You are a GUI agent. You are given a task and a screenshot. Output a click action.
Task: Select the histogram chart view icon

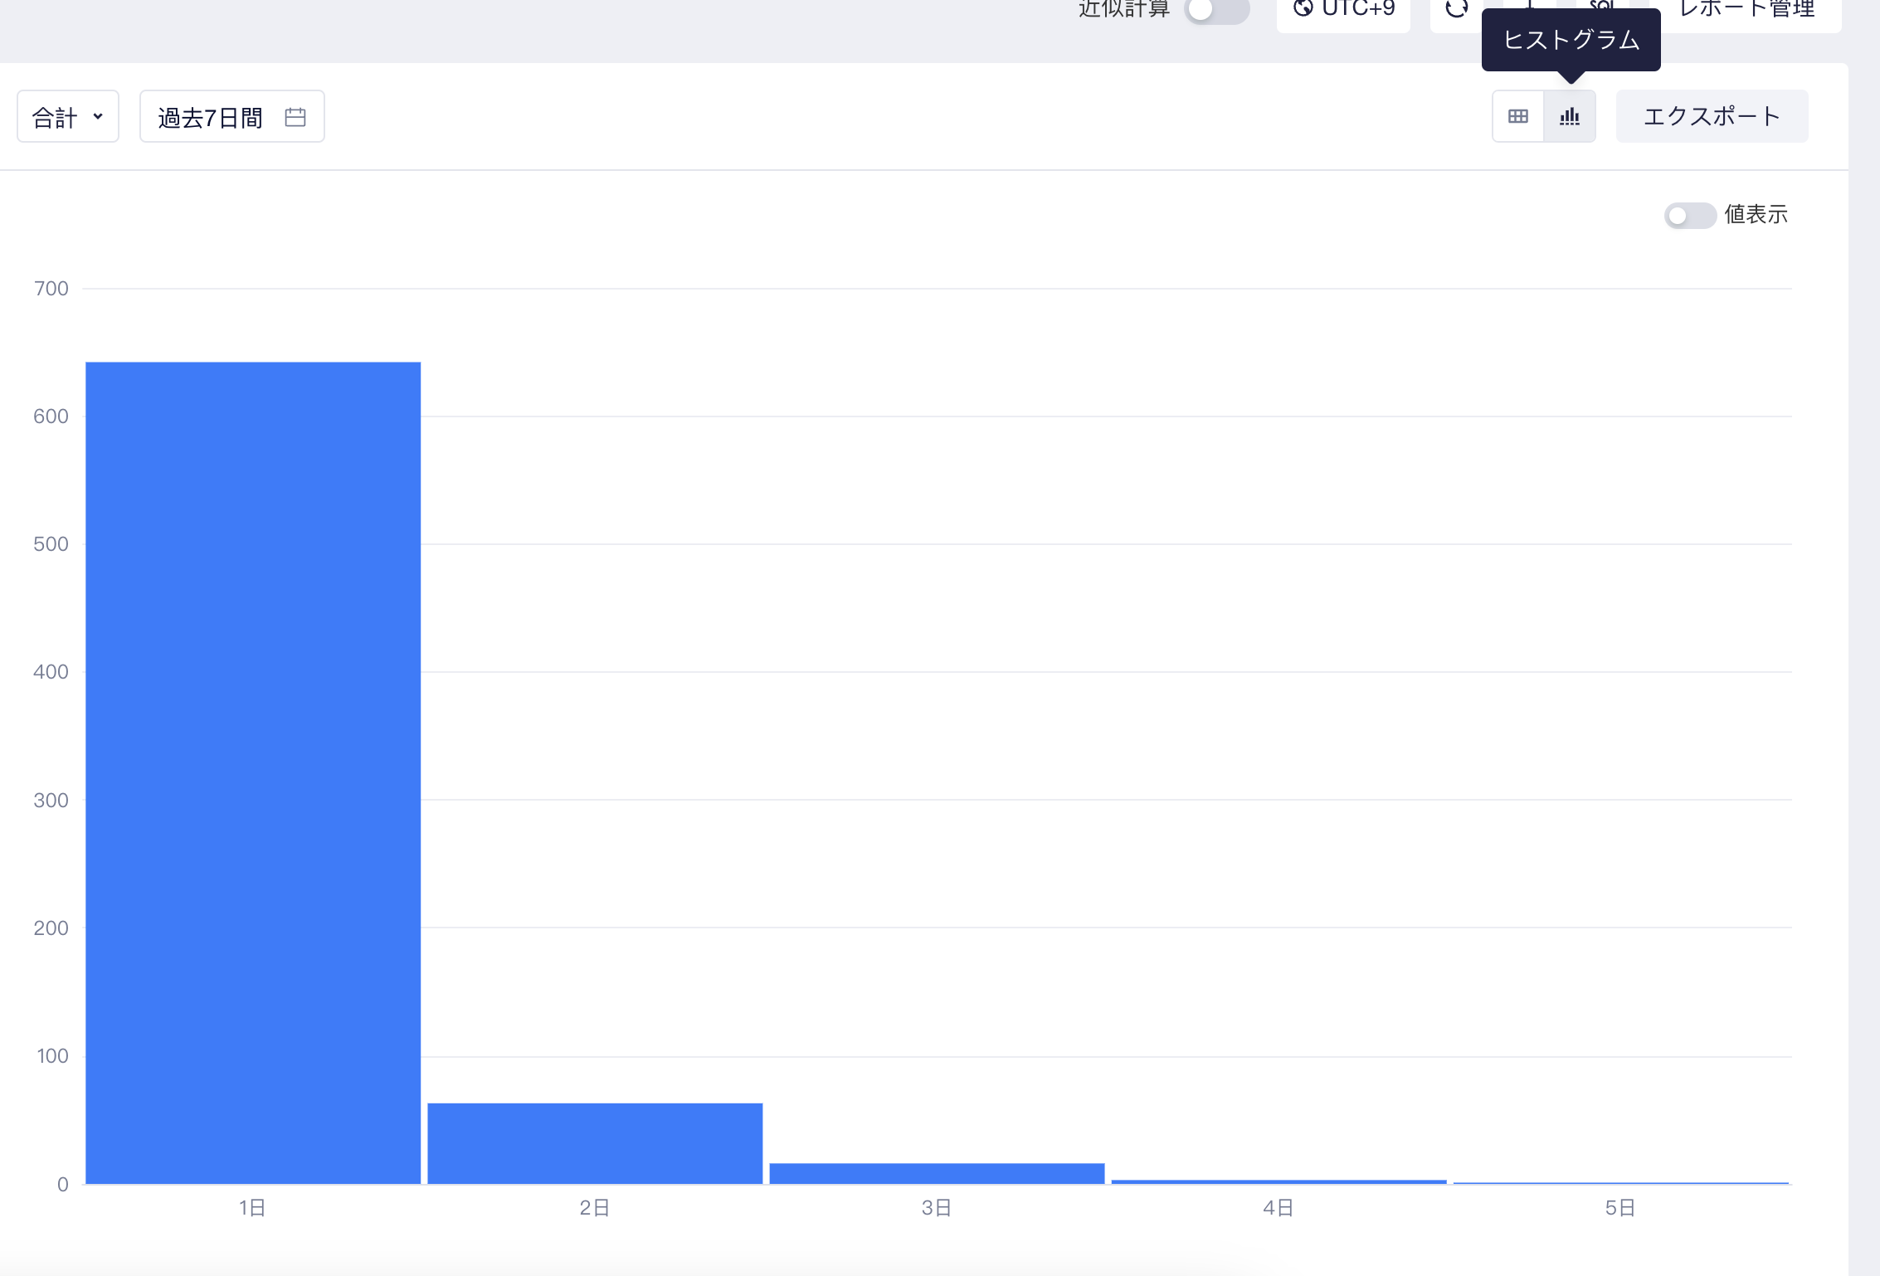point(1569,116)
